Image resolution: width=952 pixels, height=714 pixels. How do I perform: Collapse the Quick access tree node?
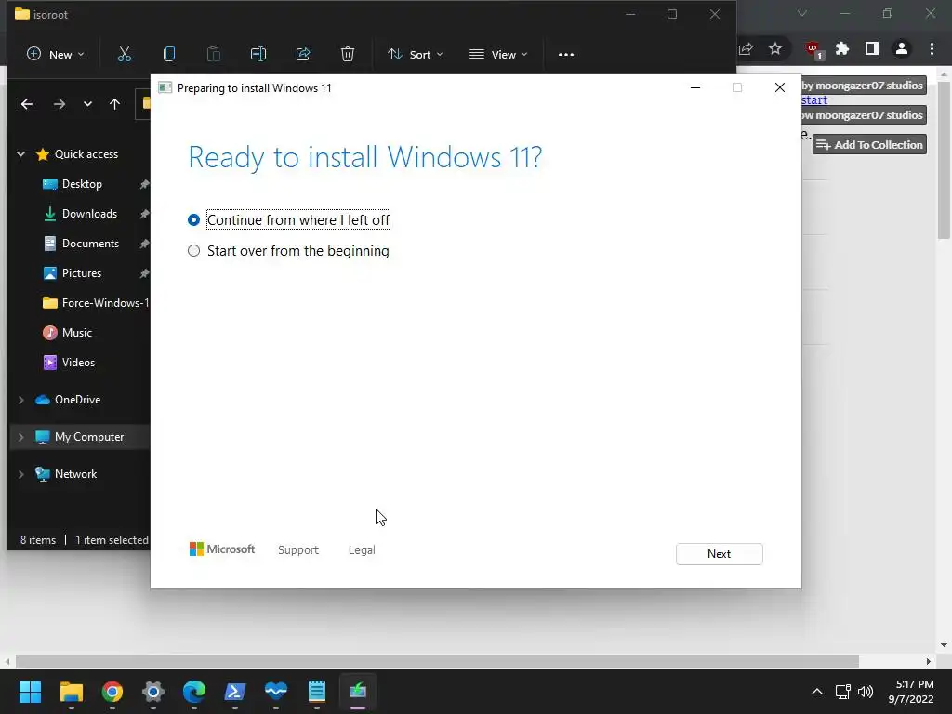[20, 154]
